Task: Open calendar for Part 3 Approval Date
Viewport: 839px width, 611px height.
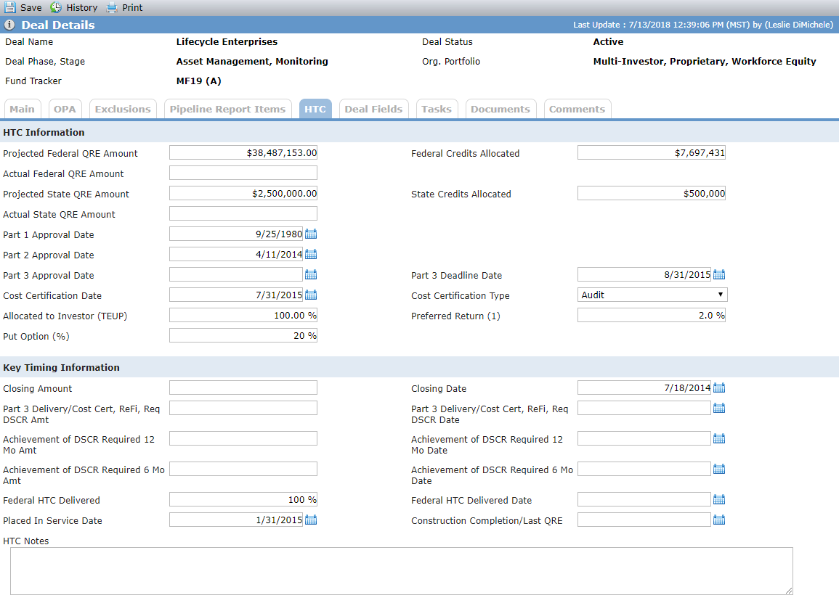Action: [311, 274]
